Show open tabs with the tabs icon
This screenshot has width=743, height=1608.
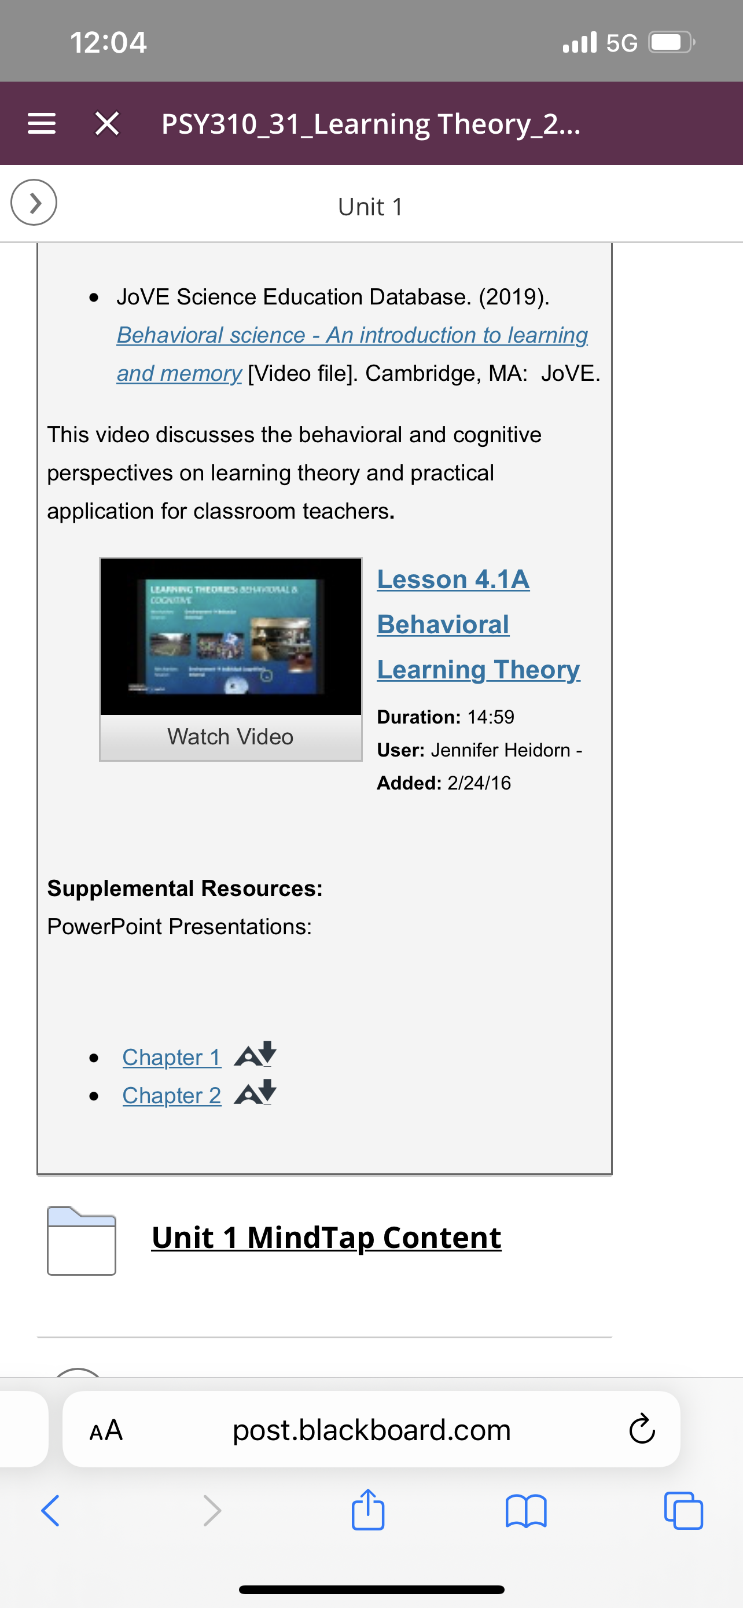tap(684, 1511)
